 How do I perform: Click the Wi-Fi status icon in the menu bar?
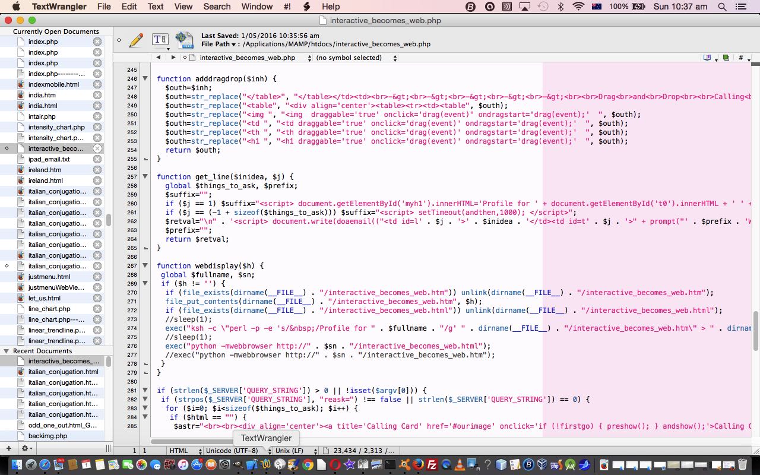point(578,7)
